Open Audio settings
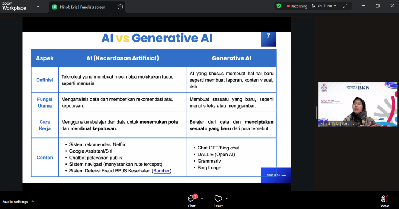 [15, 202]
